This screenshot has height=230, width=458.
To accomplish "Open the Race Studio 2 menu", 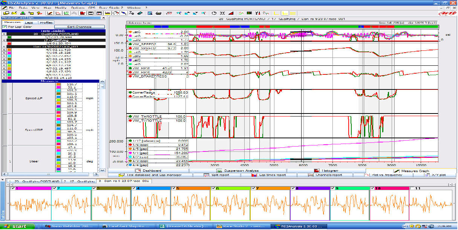I will pyautogui.click(x=112, y=8).
